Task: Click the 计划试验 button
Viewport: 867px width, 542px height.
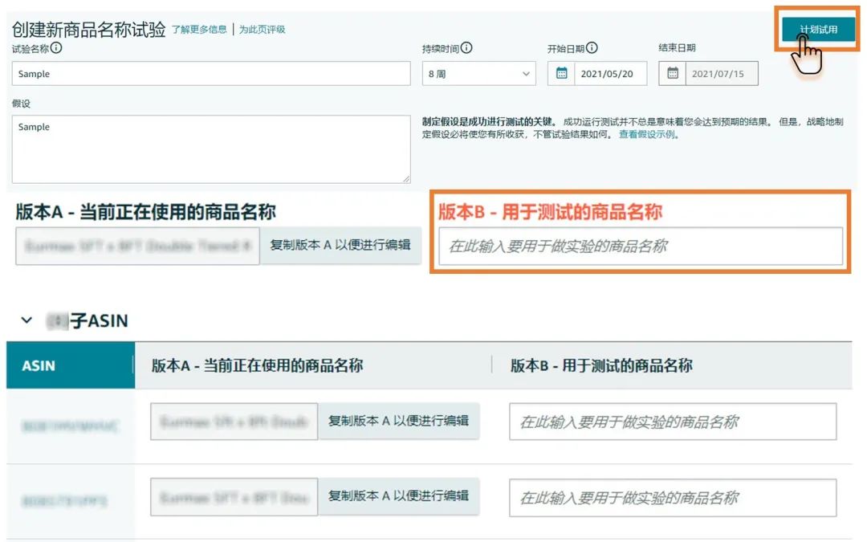Action: pos(819,29)
